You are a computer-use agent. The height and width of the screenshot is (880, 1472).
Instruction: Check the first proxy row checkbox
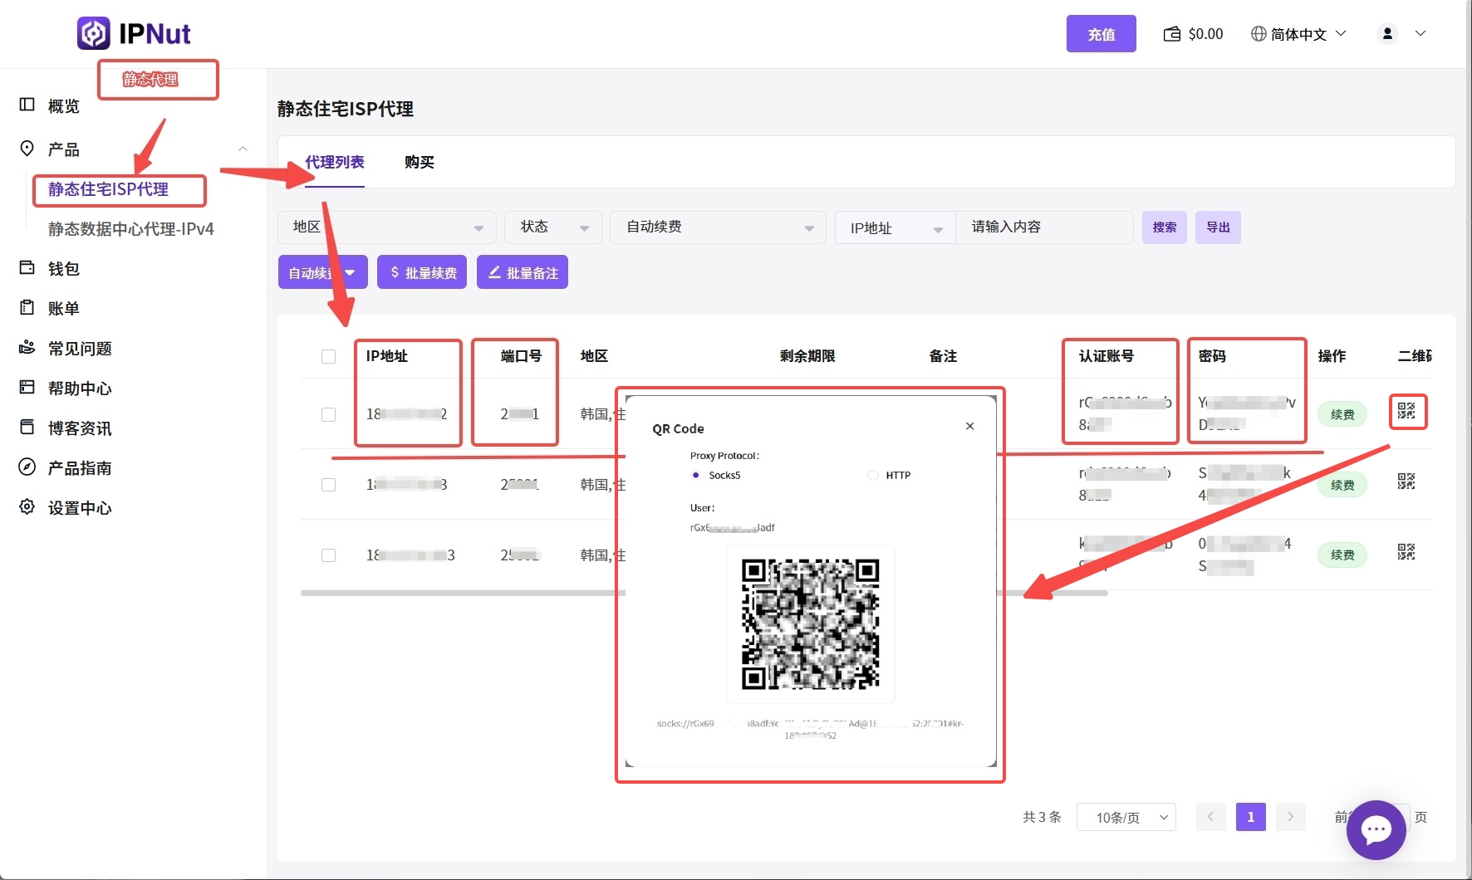click(x=329, y=414)
